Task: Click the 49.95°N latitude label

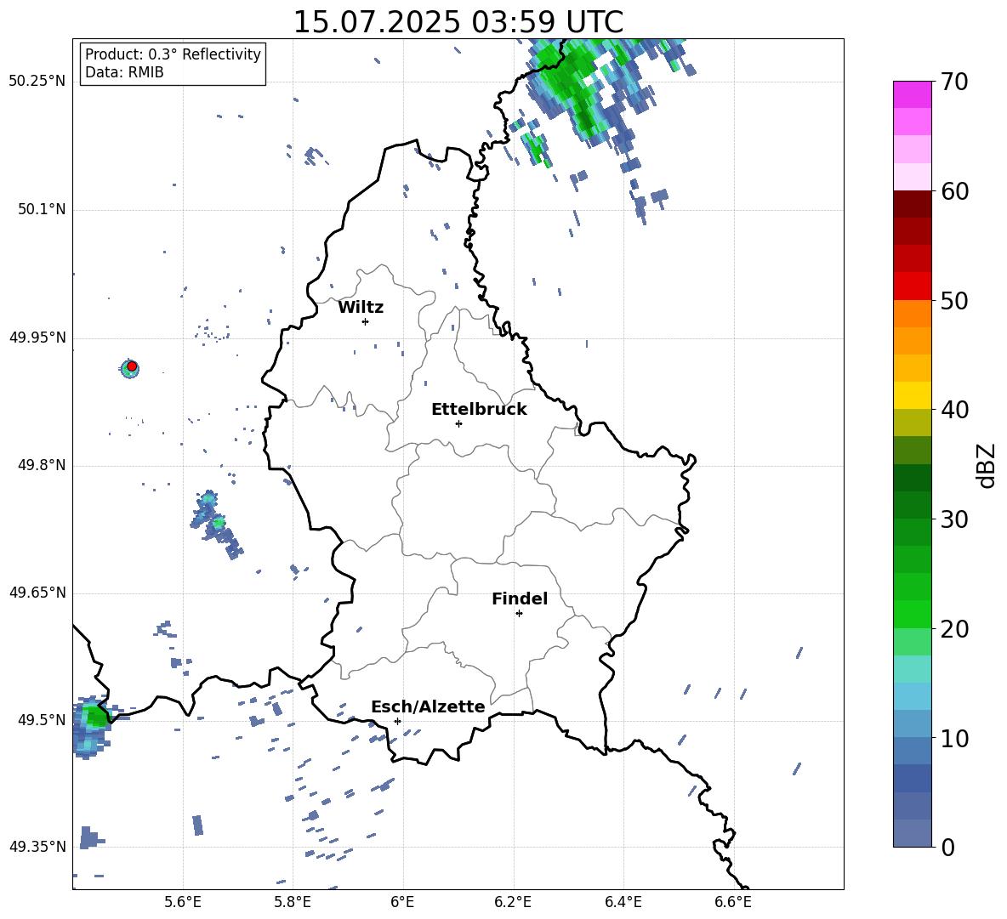Action: click(37, 338)
